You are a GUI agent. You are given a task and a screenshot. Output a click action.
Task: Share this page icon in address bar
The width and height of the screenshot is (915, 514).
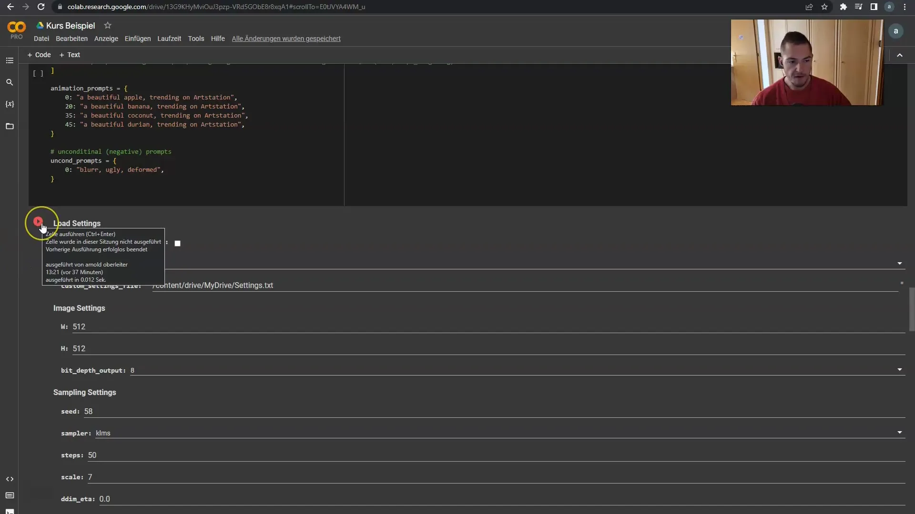(x=809, y=7)
